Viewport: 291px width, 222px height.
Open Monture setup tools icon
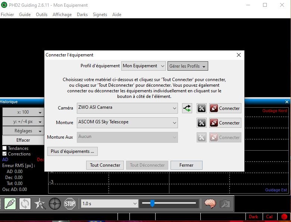tap(201, 123)
